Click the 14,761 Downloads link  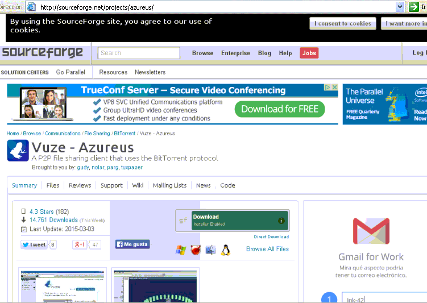click(x=53, y=219)
